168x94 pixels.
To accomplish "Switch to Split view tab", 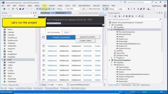I will (x=51, y=85).
